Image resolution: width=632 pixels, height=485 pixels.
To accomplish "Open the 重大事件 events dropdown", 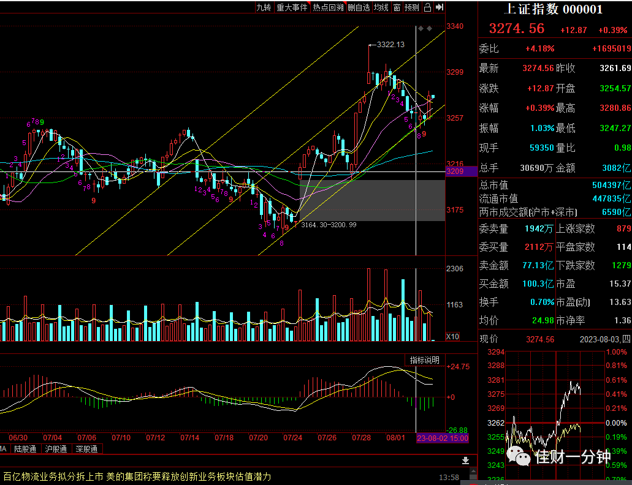I will (292, 7).
